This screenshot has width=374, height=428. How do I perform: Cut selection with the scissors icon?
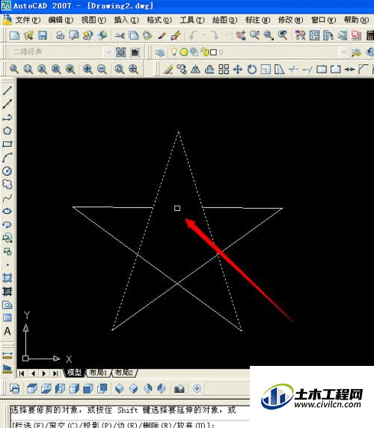120,35
